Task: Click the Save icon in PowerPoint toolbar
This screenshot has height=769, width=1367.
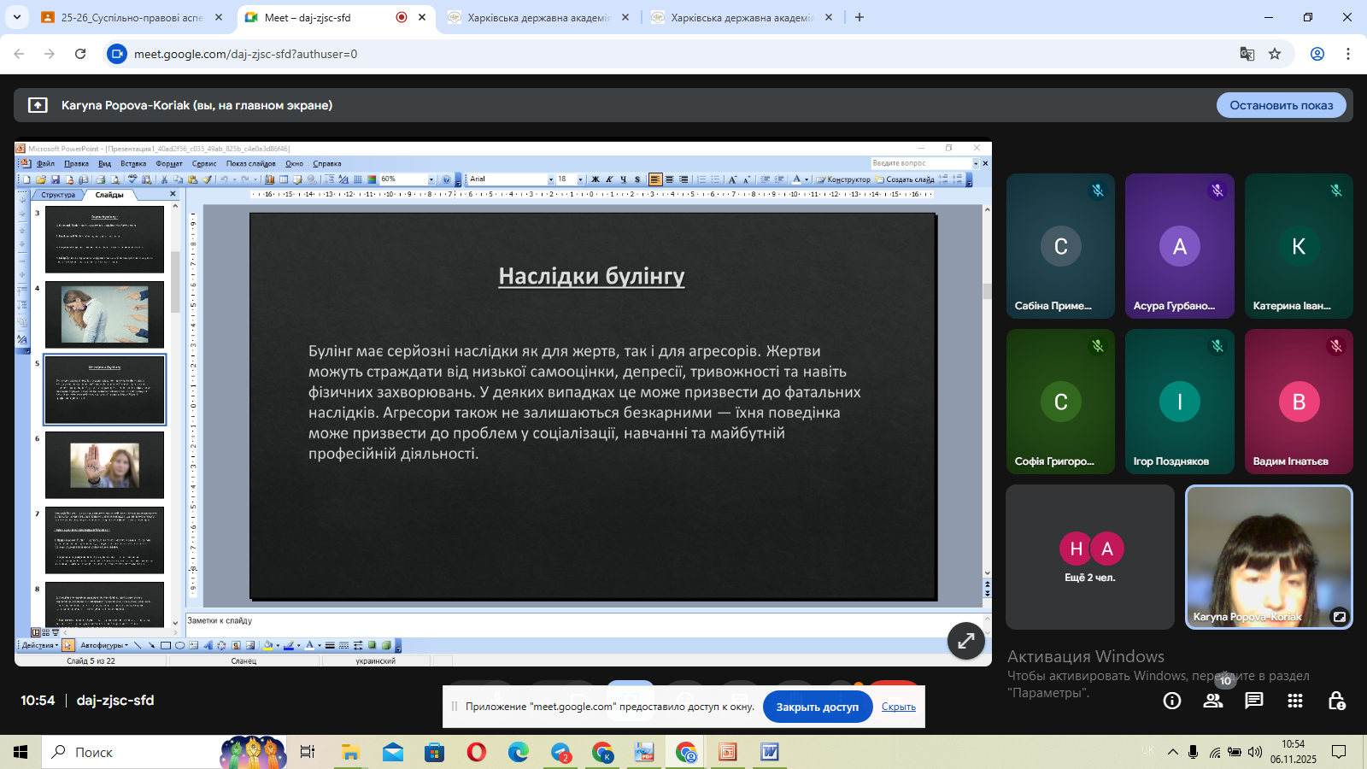Action: pyautogui.click(x=55, y=179)
